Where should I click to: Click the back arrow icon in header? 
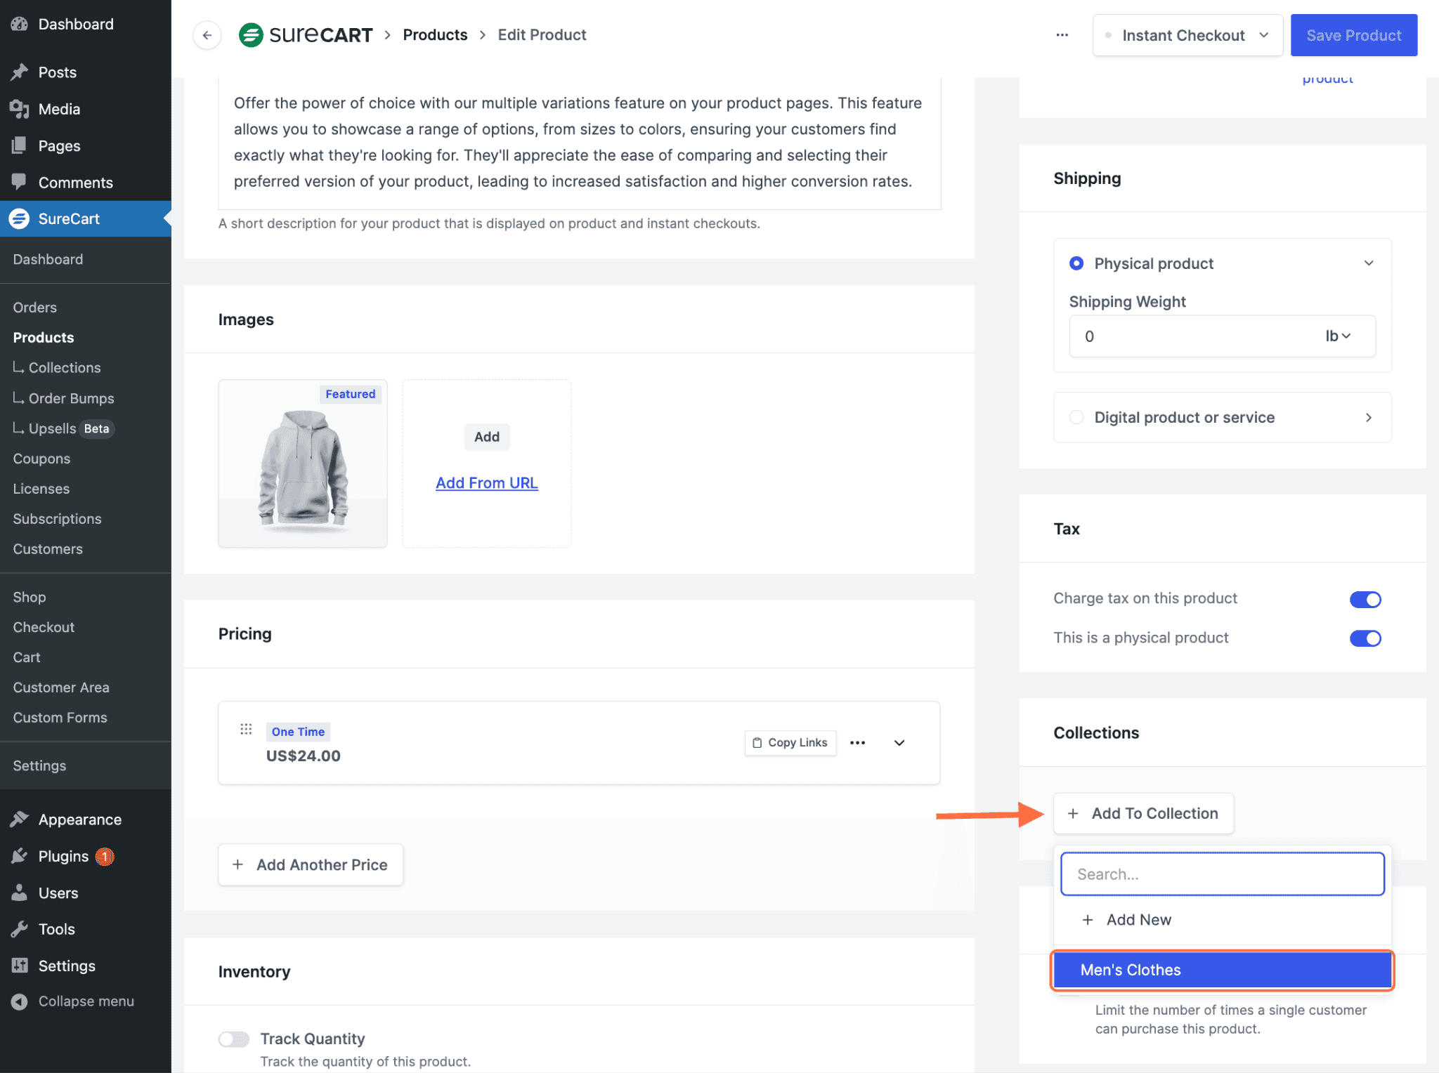pos(207,35)
